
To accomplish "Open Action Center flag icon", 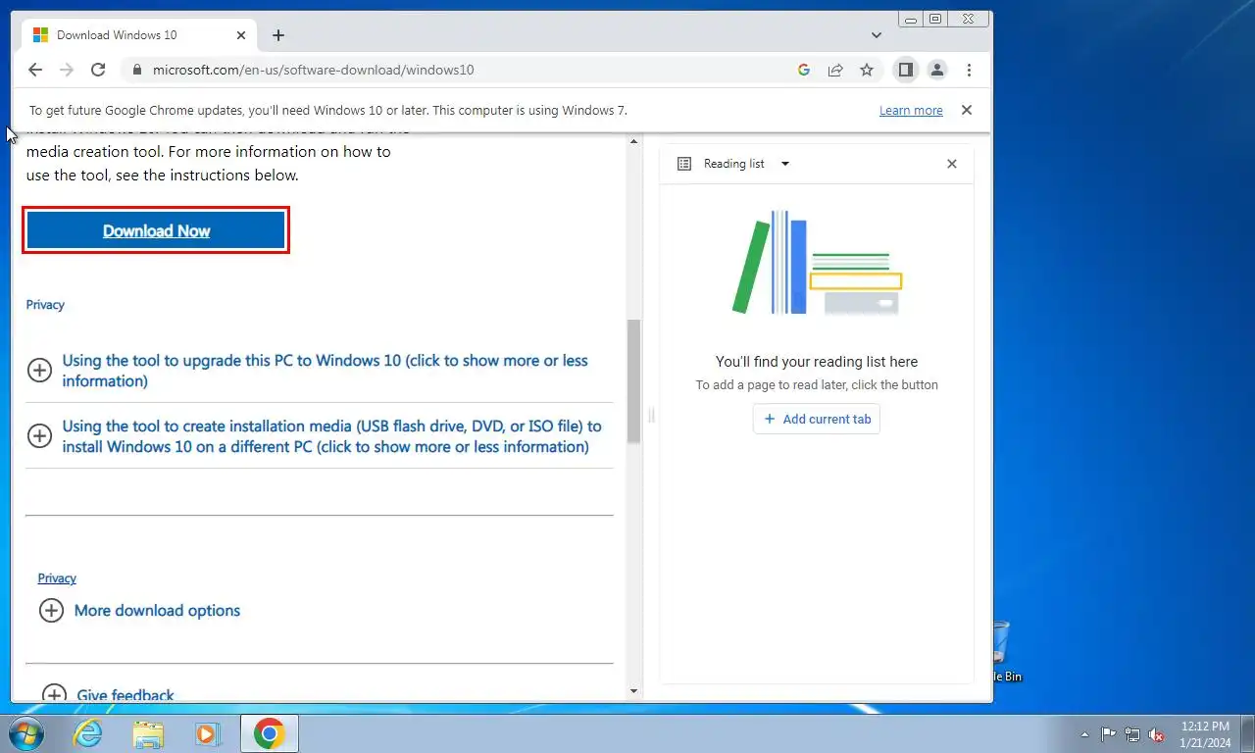I will click(x=1109, y=734).
